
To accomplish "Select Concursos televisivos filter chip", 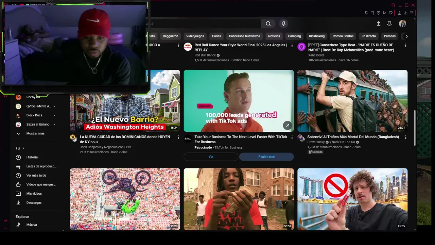I will 244,36.
